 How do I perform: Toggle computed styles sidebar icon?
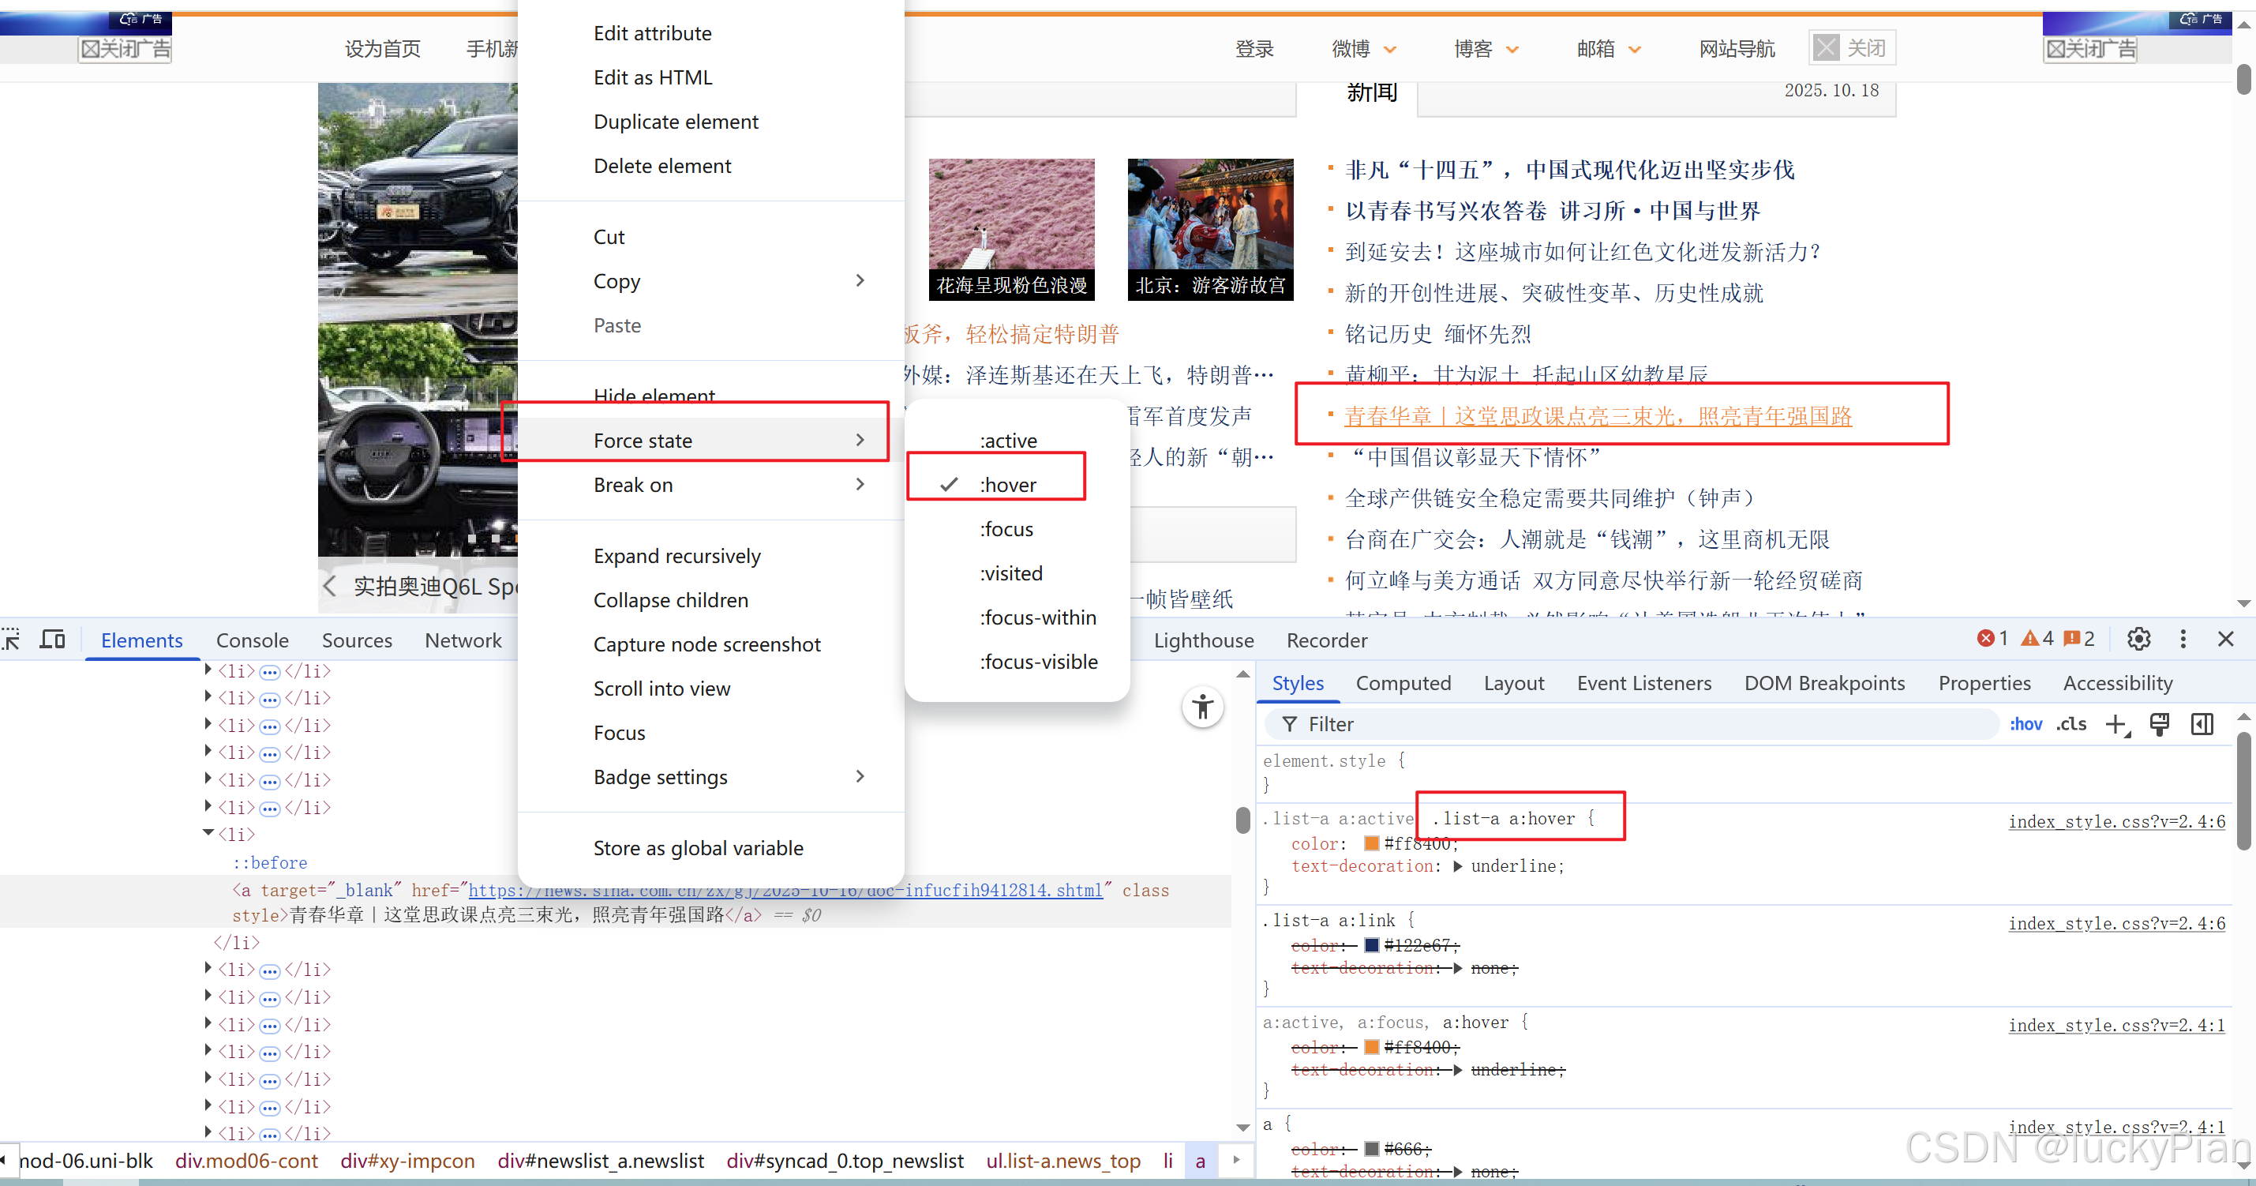[x=2202, y=724]
